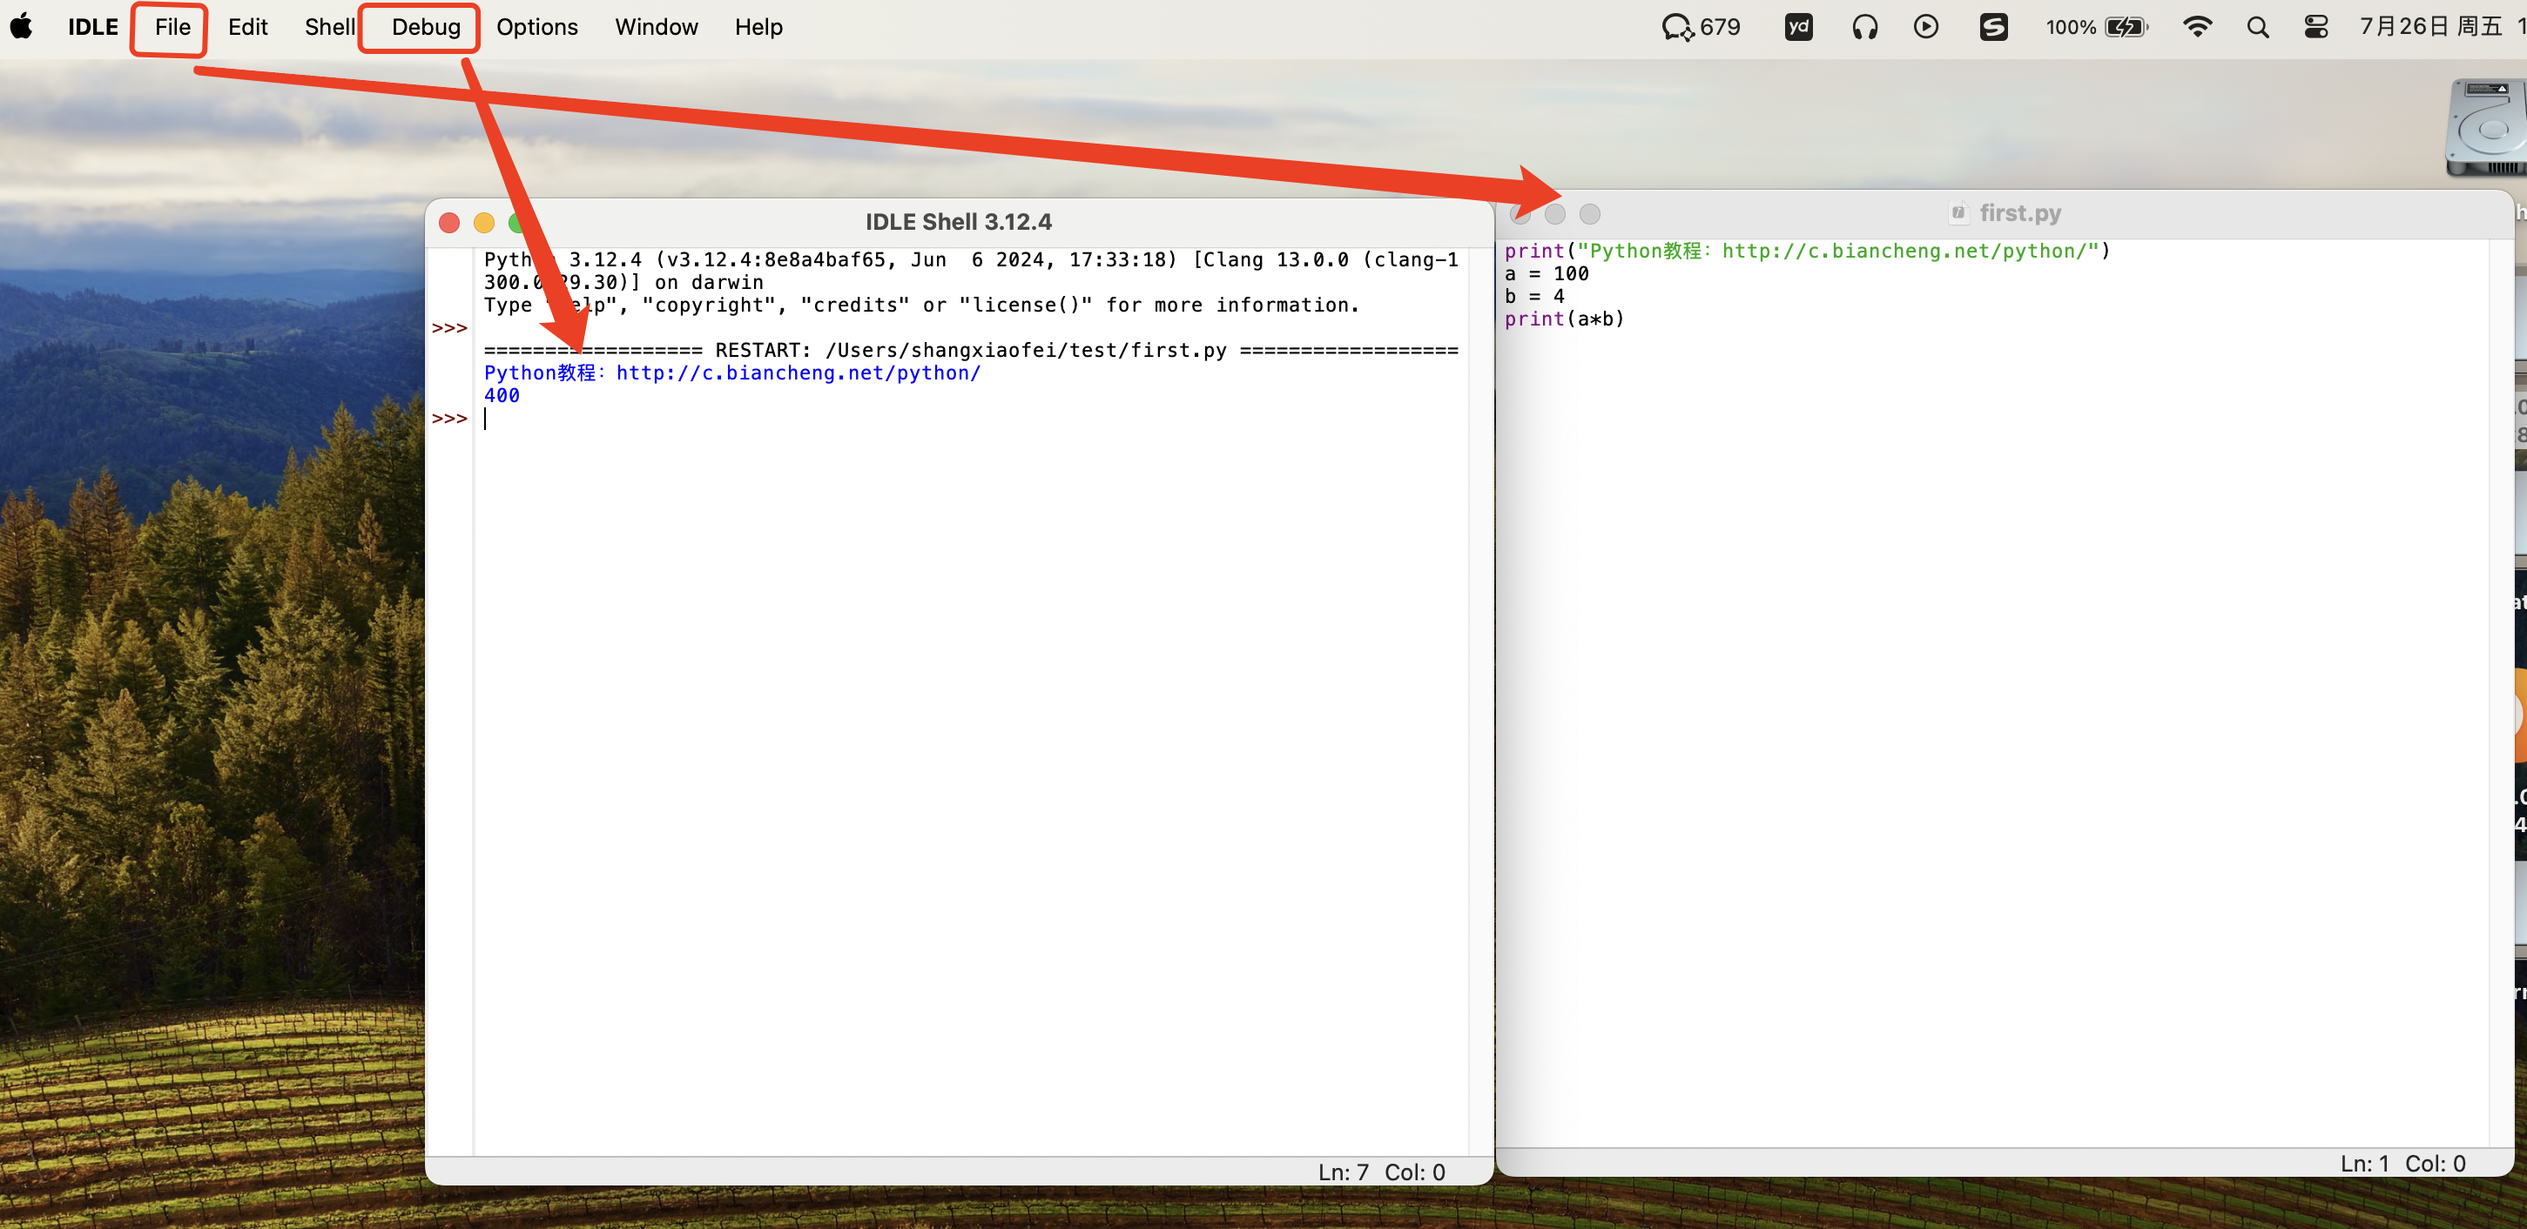The width and height of the screenshot is (2527, 1229).
Task: Open the File menu
Action: click(x=172, y=26)
